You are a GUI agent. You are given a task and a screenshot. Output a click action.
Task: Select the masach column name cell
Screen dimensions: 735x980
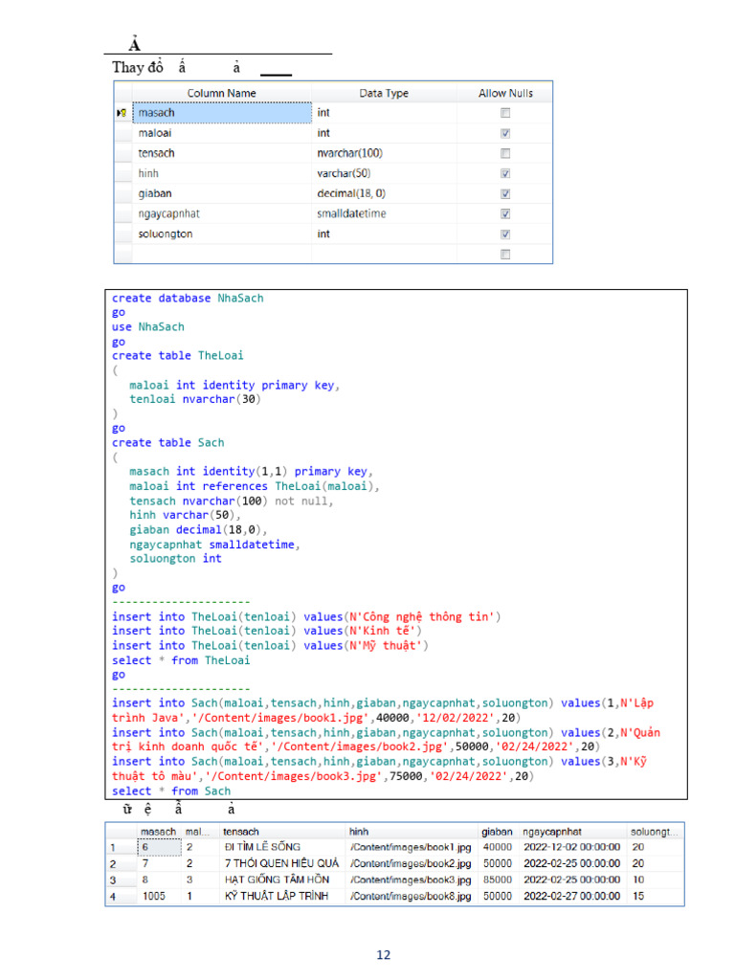click(222, 113)
